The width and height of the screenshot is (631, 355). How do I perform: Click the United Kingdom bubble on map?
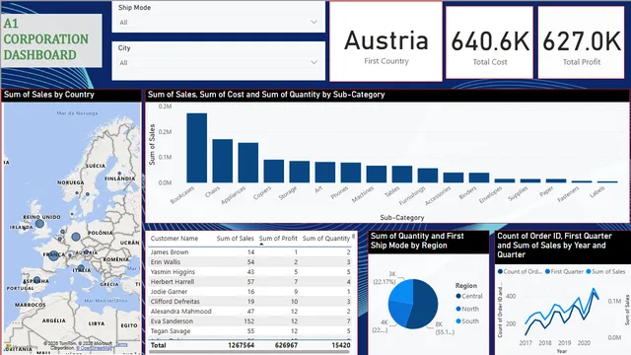(x=39, y=224)
